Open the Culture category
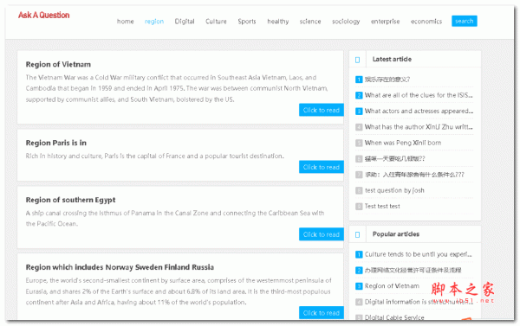The height and width of the screenshot is (326, 520). pos(216,22)
